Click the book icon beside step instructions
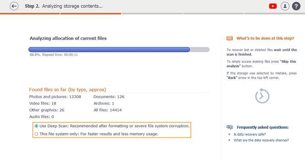Image resolution: width=305 pixels, height=162 pixels. pos(230,38)
